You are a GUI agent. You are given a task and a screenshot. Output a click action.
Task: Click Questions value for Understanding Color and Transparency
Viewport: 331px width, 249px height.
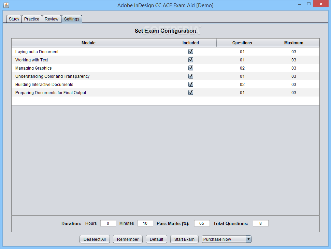point(242,76)
